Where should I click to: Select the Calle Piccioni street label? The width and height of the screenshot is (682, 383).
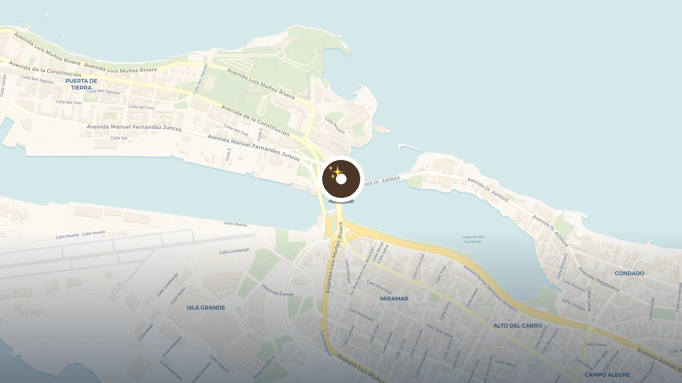click(x=574, y=285)
